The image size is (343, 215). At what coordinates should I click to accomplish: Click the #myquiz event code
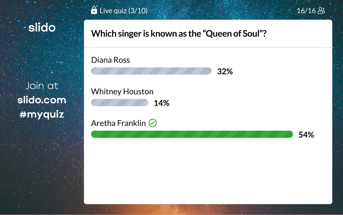coord(42,114)
